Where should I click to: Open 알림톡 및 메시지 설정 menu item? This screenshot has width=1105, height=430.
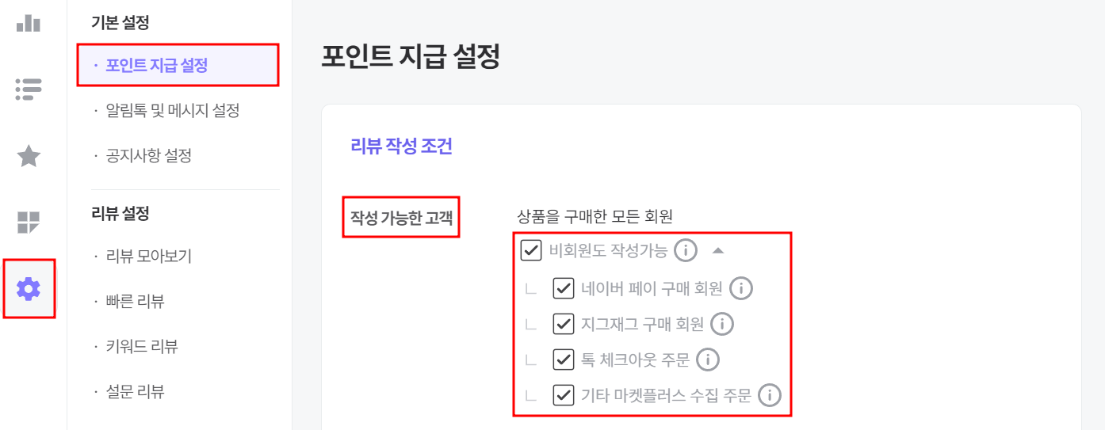pyautogui.click(x=172, y=111)
